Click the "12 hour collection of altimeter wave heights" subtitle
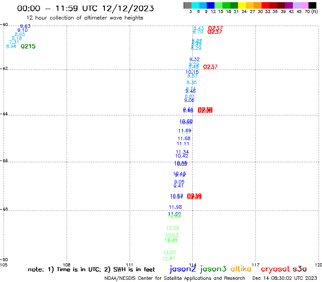 [85, 18]
